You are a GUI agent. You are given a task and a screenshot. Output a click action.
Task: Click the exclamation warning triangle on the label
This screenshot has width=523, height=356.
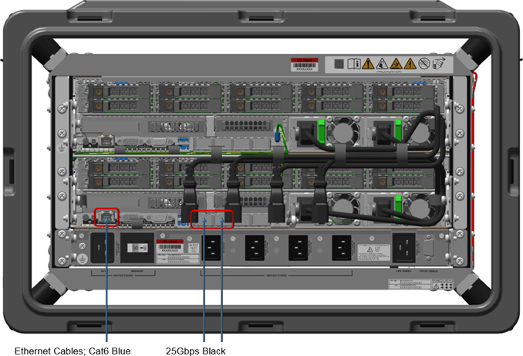[x=368, y=63]
